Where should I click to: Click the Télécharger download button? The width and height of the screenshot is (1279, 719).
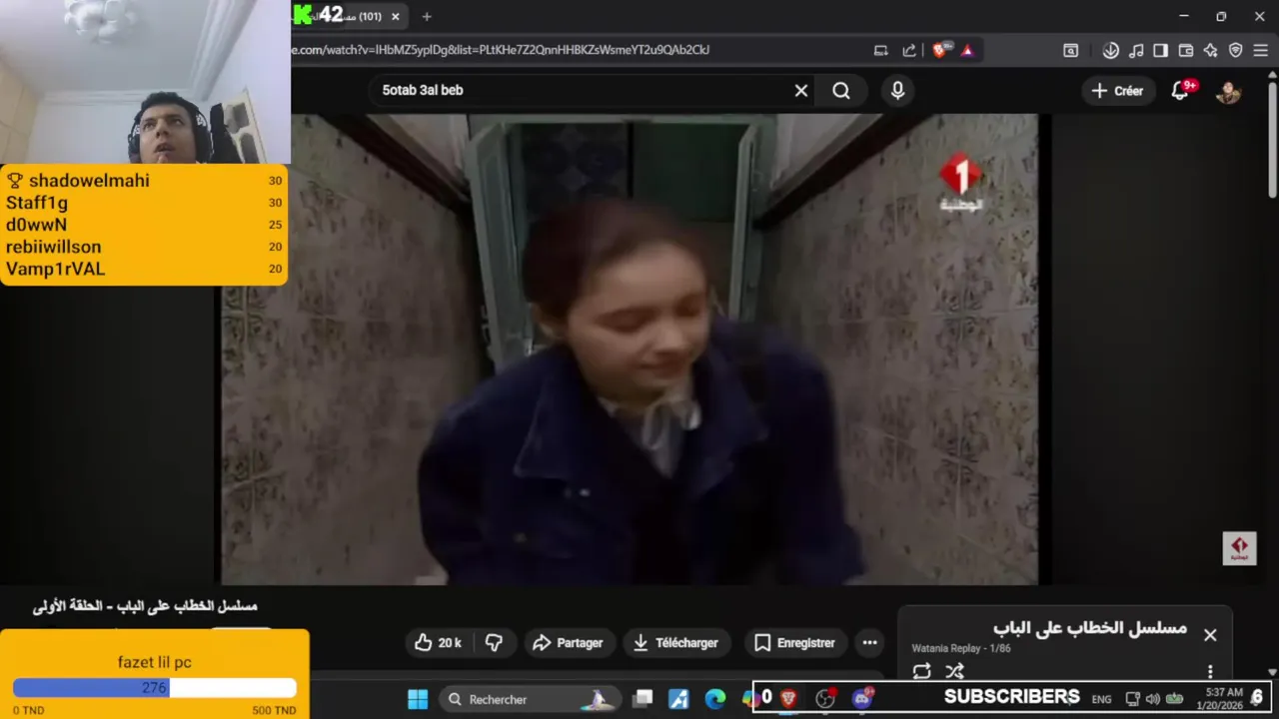click(676, 643)
